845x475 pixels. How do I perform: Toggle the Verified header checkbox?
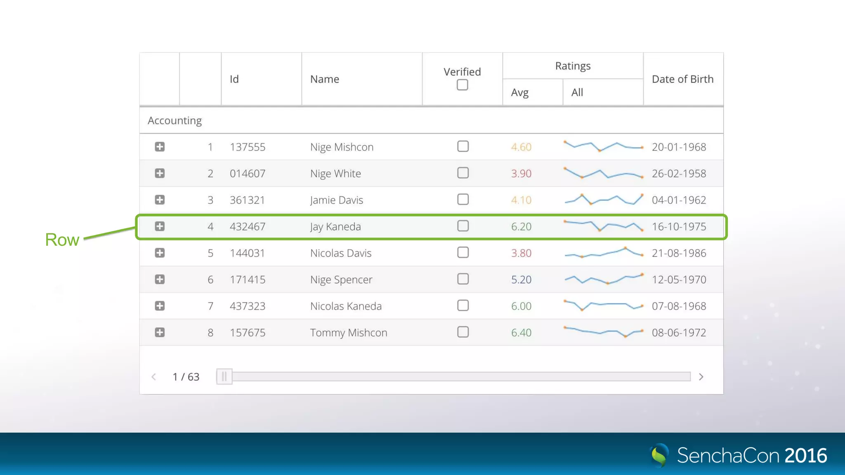click(x=462, y=85)
